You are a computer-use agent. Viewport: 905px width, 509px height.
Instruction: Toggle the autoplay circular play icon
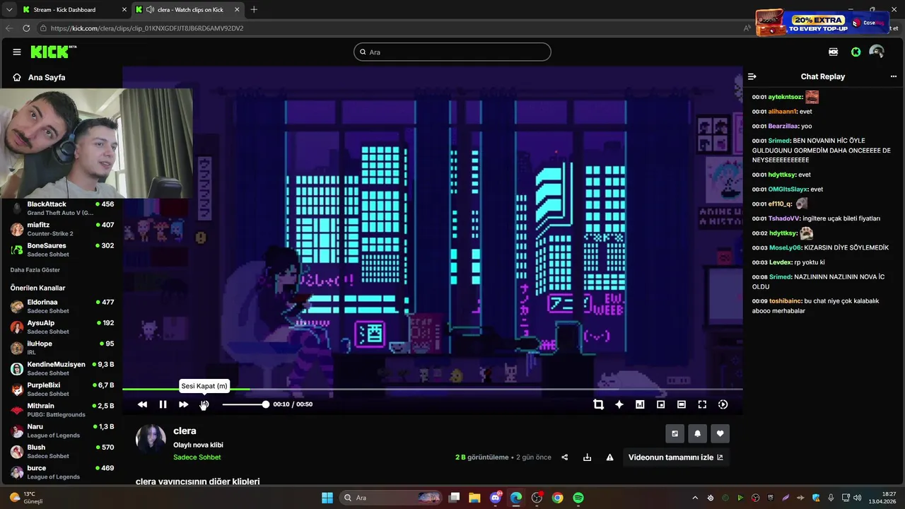coord(723,404)
